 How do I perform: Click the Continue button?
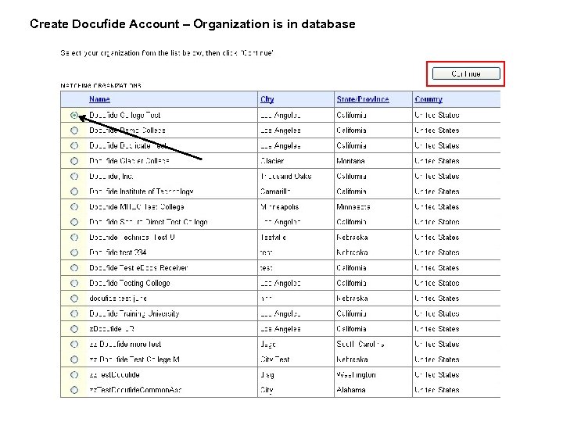466,73
